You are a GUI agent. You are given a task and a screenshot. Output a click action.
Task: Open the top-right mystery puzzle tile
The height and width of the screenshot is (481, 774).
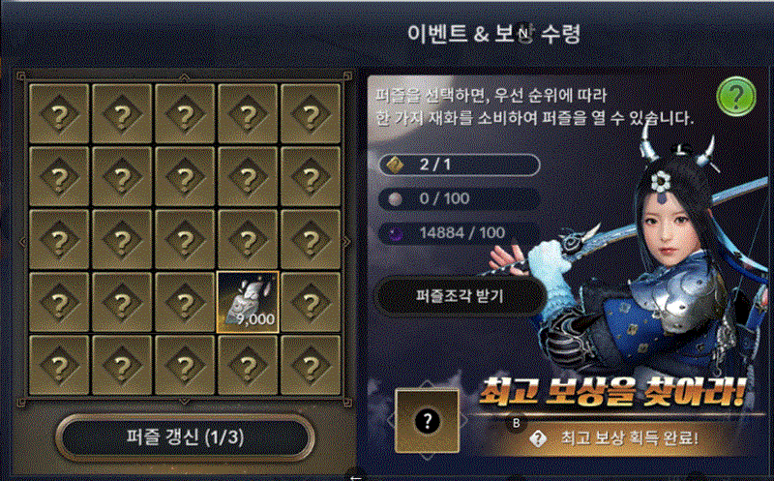coord(311,114)
